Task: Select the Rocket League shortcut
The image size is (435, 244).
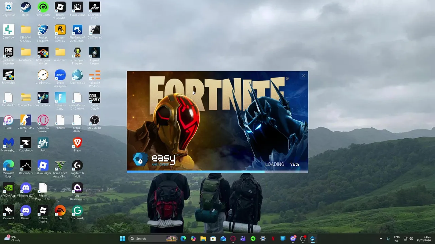Action: [43, 34]
